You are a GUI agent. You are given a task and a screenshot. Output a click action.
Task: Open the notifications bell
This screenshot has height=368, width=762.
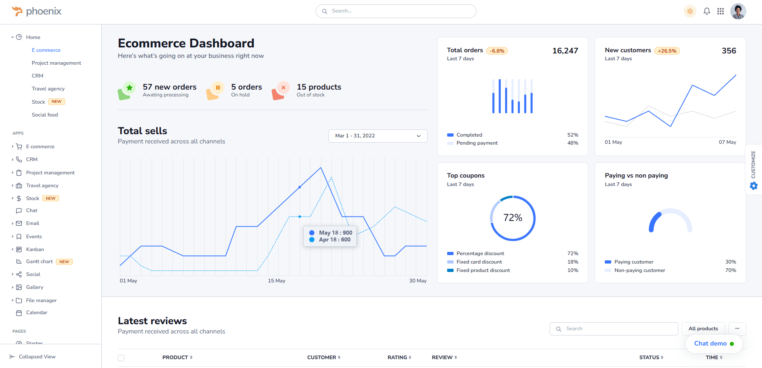tap(707, 11)
